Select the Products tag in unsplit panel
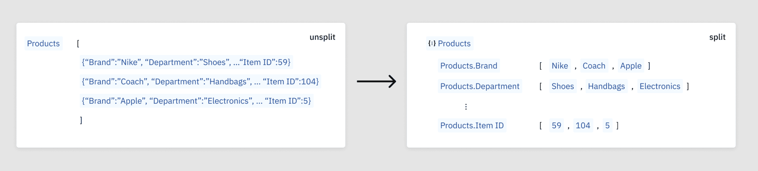The width and height of the screenshot is (758, 171). pyautogui.click(x=43, y=44)
